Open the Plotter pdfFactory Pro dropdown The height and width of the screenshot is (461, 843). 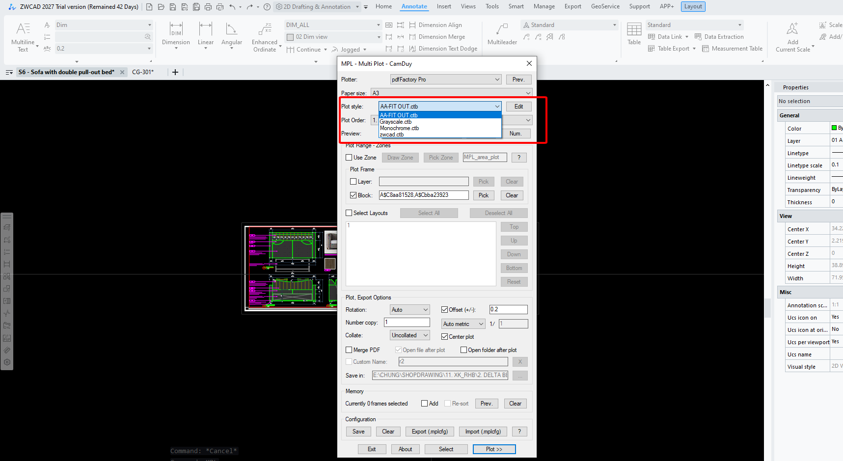point(446,80)
